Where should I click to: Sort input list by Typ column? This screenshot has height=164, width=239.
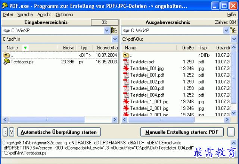[85, 48]
